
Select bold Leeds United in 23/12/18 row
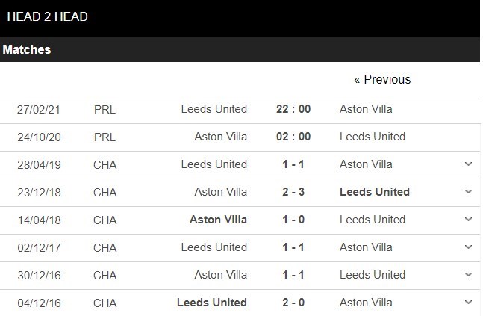374,192
